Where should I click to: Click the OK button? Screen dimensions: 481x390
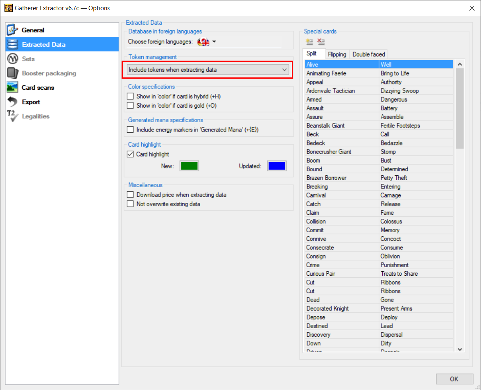point(454,379)
